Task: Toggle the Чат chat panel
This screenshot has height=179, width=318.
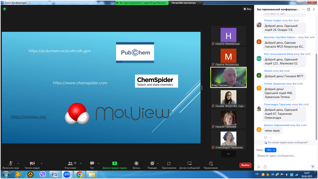Action: [92, 165]
